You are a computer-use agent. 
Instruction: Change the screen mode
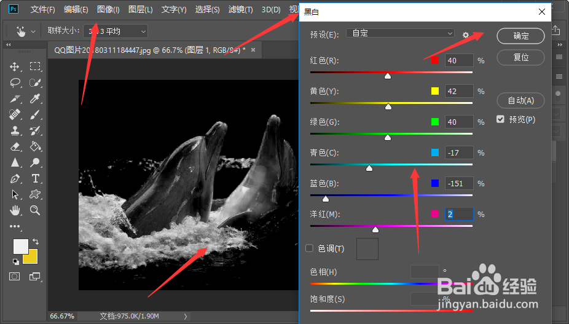pos(35,277)
